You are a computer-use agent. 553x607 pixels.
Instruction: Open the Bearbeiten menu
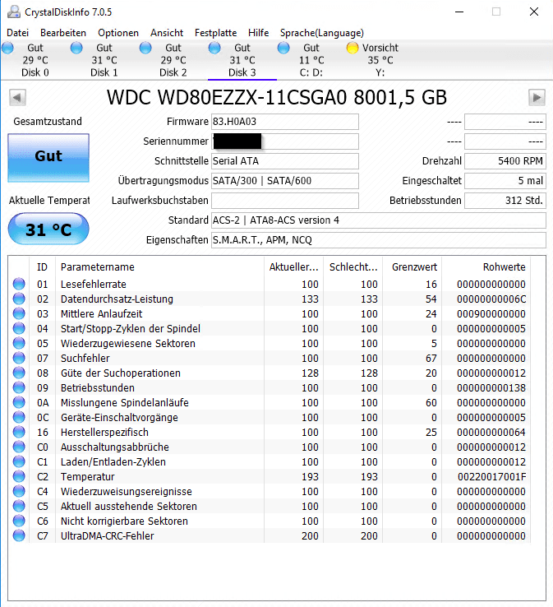point(63,33)
